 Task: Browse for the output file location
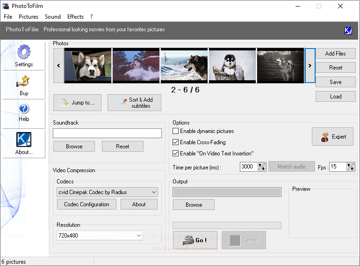click(x=194, y=205)
